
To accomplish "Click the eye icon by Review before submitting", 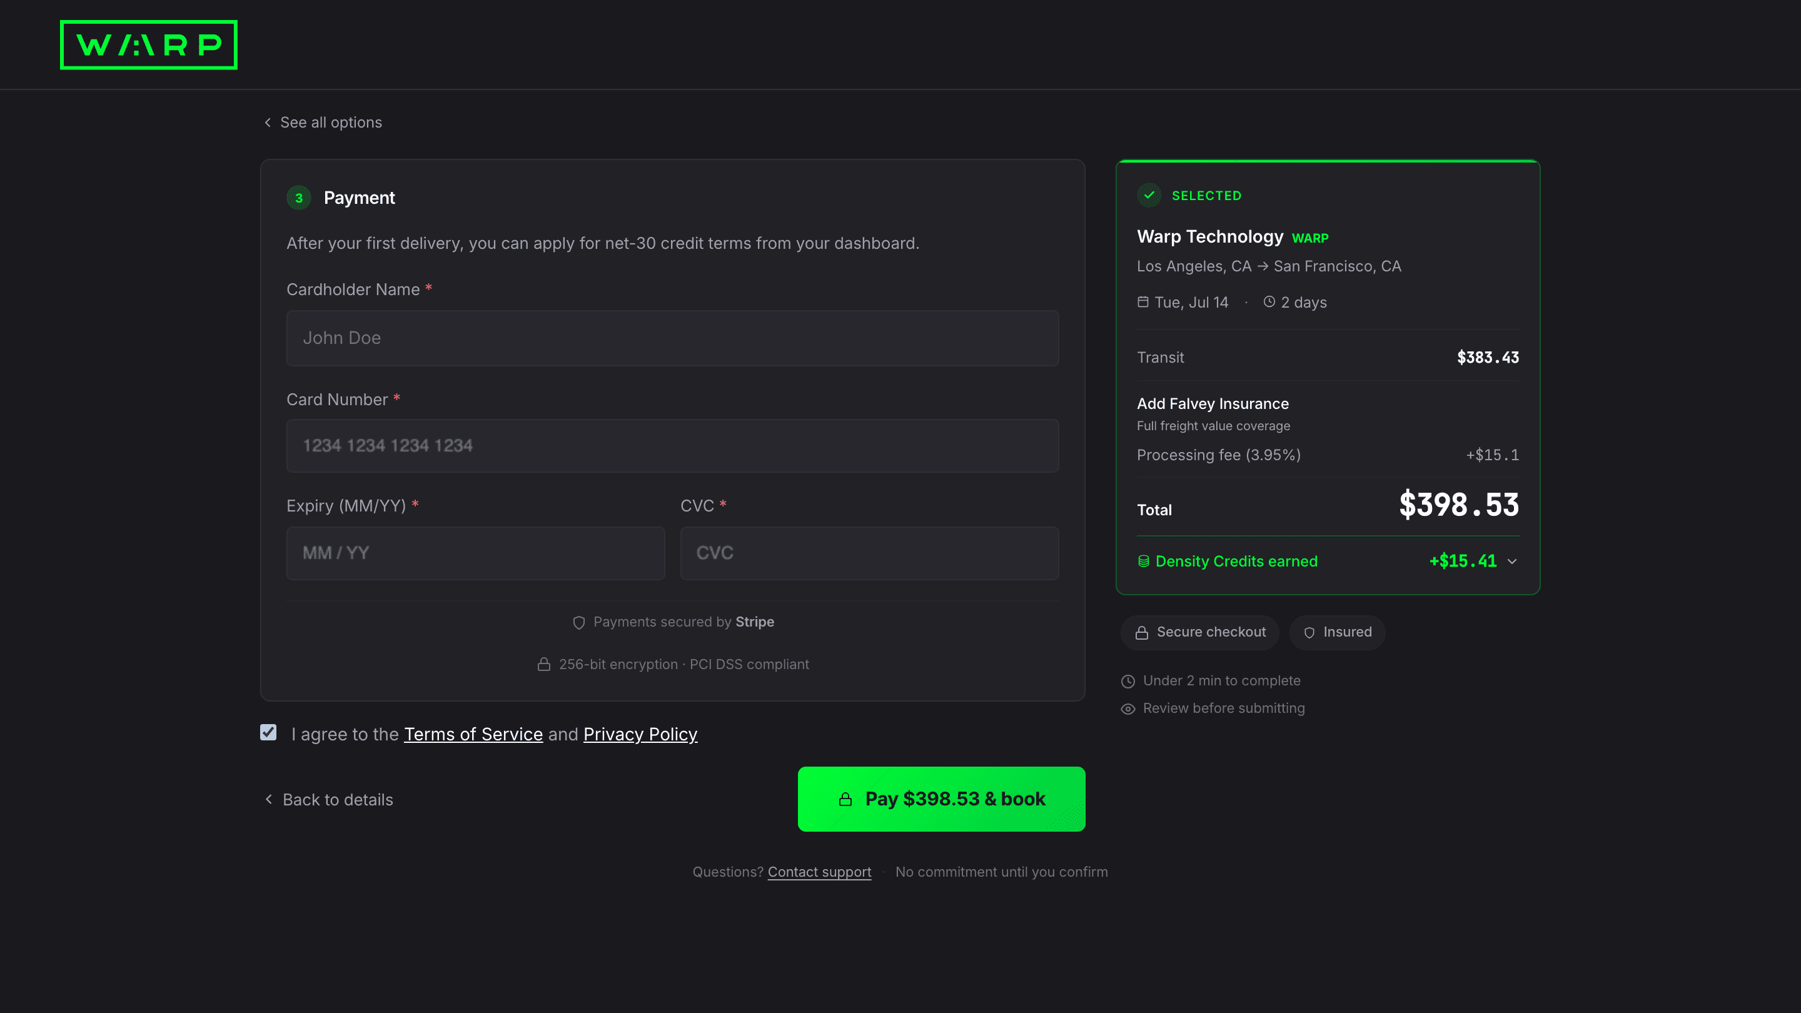I will [1128, 709].
